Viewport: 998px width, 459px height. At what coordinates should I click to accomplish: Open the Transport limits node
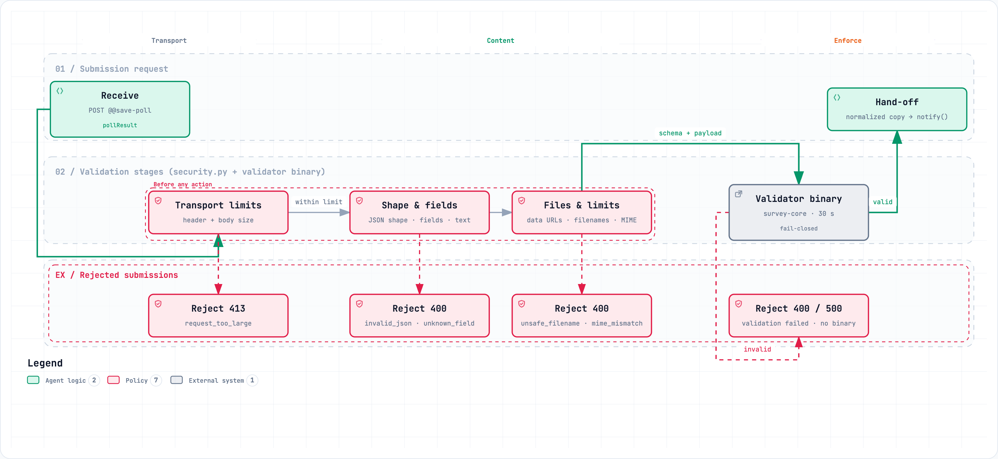click(x=218, y=213)
